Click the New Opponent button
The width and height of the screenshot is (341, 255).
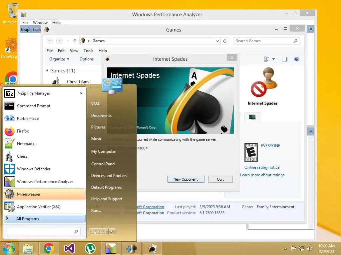click(x=186, y=179)
